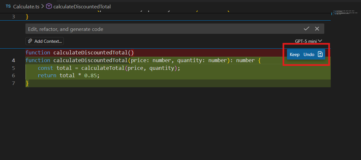361x160 pixels.
Task: Select the Calculate.ts breadcrumb item
Action: pos(26,6)
